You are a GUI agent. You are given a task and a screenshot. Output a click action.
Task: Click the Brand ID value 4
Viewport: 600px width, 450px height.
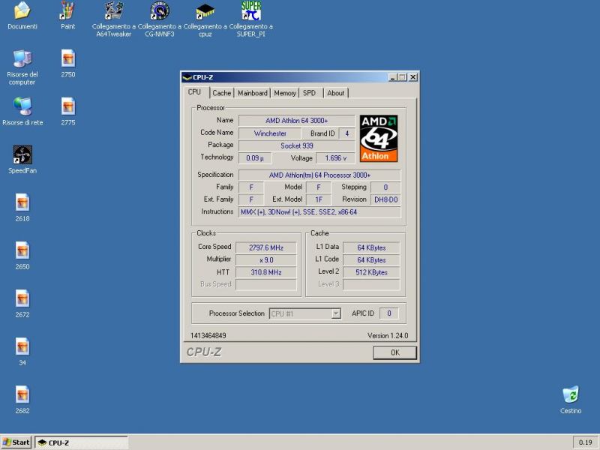[346, 133]
